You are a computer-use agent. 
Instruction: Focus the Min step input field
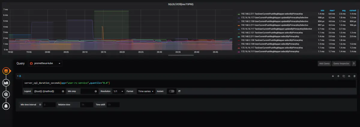coord(89,91)
